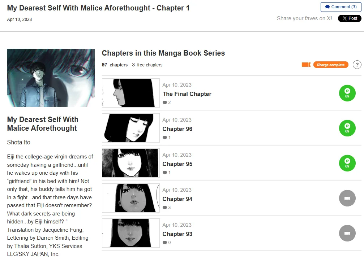
Task: Share via the X Post button
Action: click(350, 18)
